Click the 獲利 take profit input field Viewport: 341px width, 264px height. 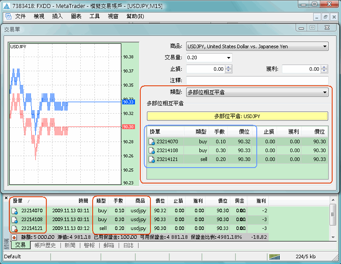[301, 69]
